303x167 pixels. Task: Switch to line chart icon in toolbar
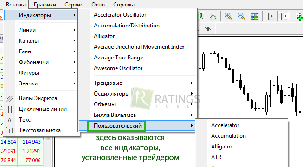(x=213, y=16)
